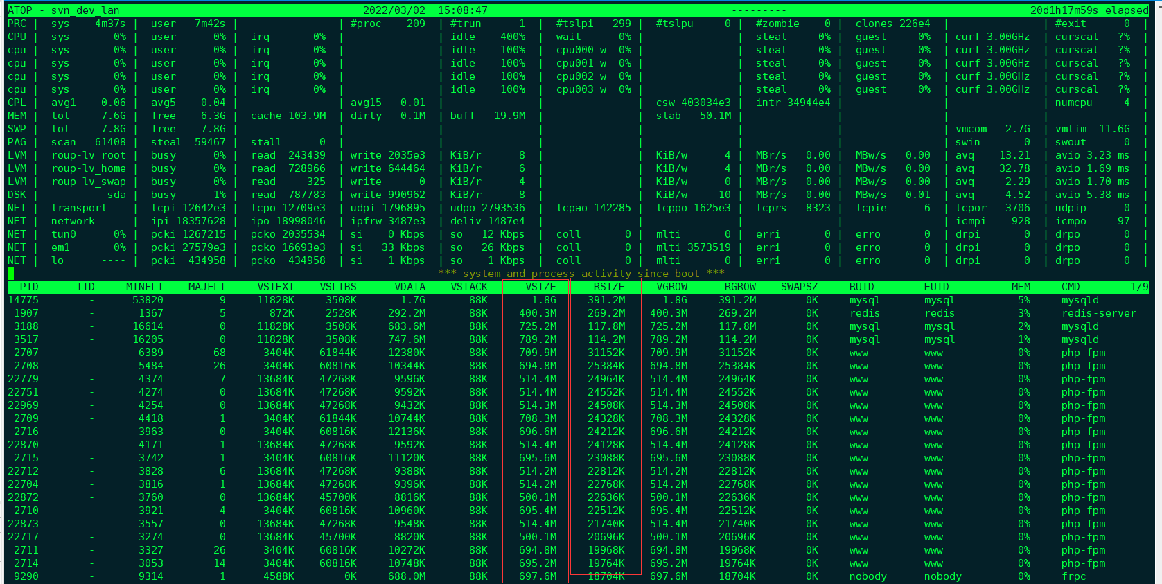Click the transport NET label
This screenshot has height=584, width=1162.
[79, 208]
